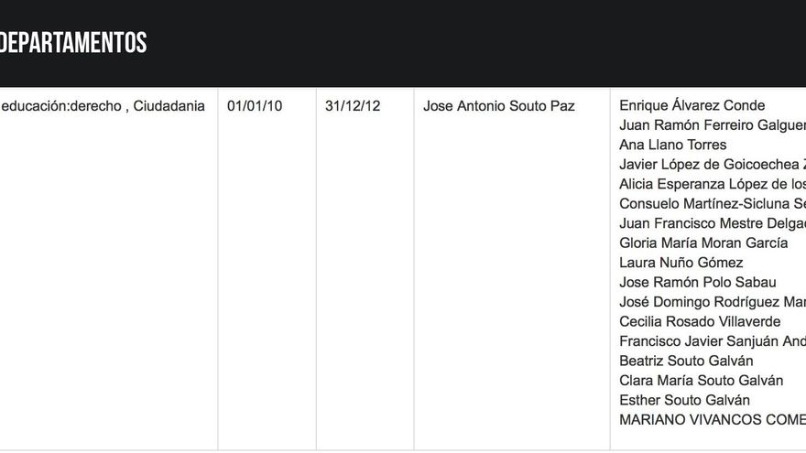
Task: Click Gloria María Moran García
Action: point(703,243)
